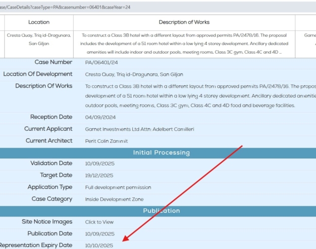Click the Full development permission value
The image size is (316, 249).
point(118,187)
